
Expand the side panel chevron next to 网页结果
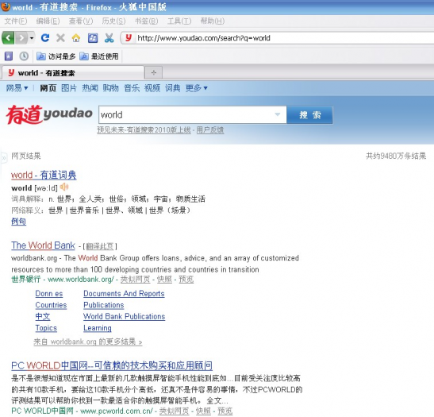4,158
